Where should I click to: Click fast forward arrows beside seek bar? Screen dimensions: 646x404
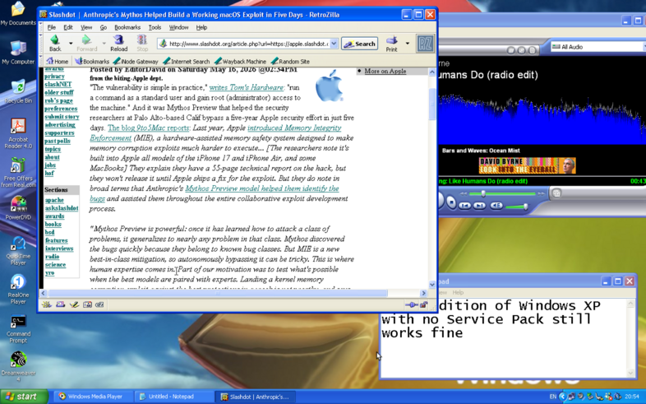pyautogui.click(x=541, y=193)
